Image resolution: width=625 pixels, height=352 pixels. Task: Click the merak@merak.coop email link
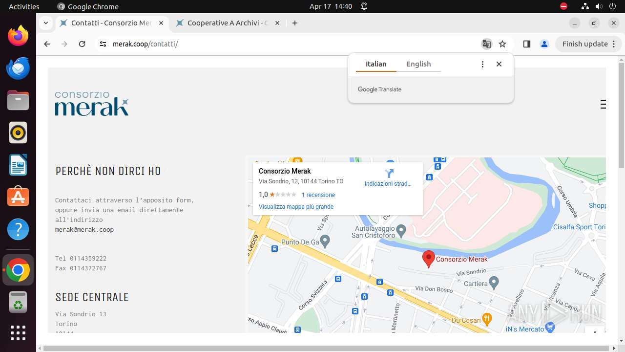pos(84,229)
